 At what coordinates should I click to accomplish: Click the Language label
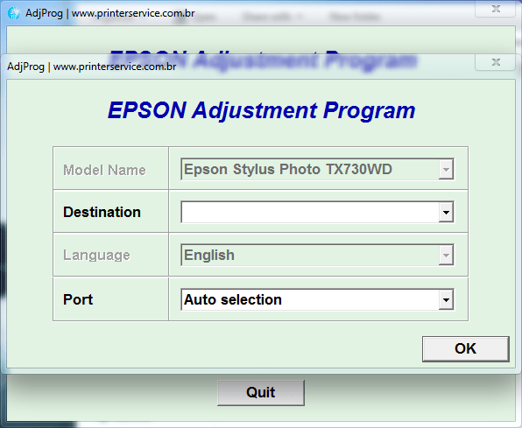(96, 256)
